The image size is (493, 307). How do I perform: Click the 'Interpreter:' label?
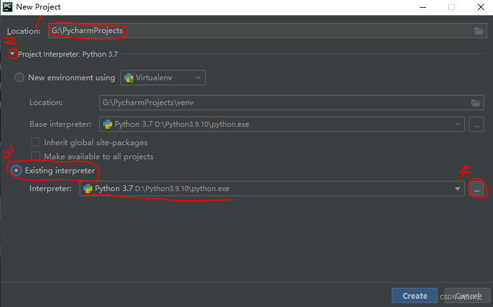point(50,189)
